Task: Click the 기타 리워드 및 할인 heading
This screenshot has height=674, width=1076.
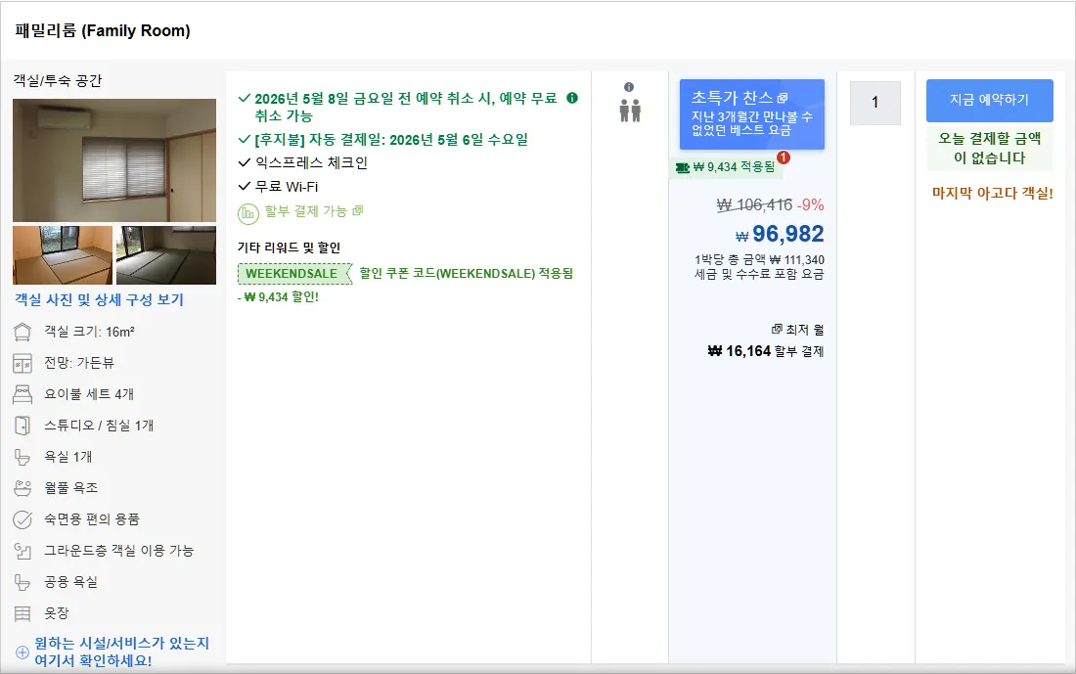Action: (289, 247)
